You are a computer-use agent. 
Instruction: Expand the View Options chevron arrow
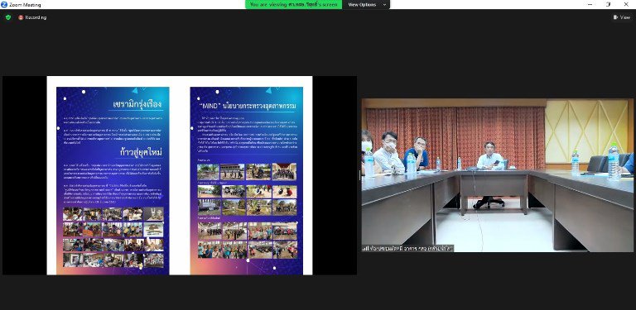pyautogui.click(x=384, y=5)
